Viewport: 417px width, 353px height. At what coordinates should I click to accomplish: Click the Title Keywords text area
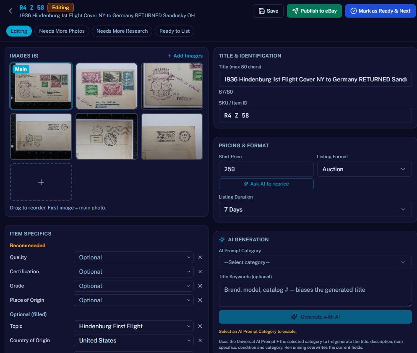click(x=315, y=294)
